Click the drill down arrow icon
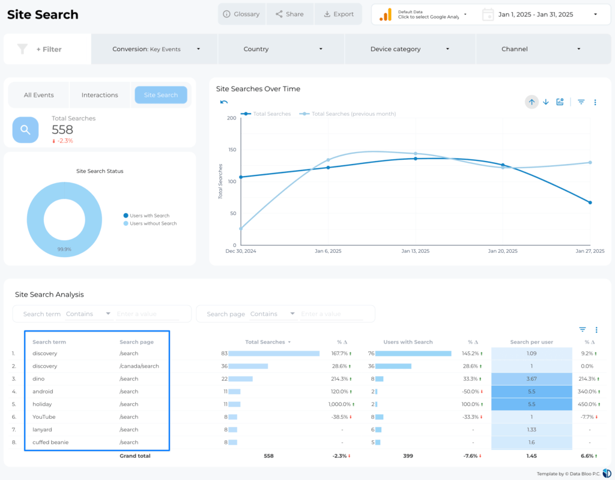The image size is (615, 480). click(546, 102)
